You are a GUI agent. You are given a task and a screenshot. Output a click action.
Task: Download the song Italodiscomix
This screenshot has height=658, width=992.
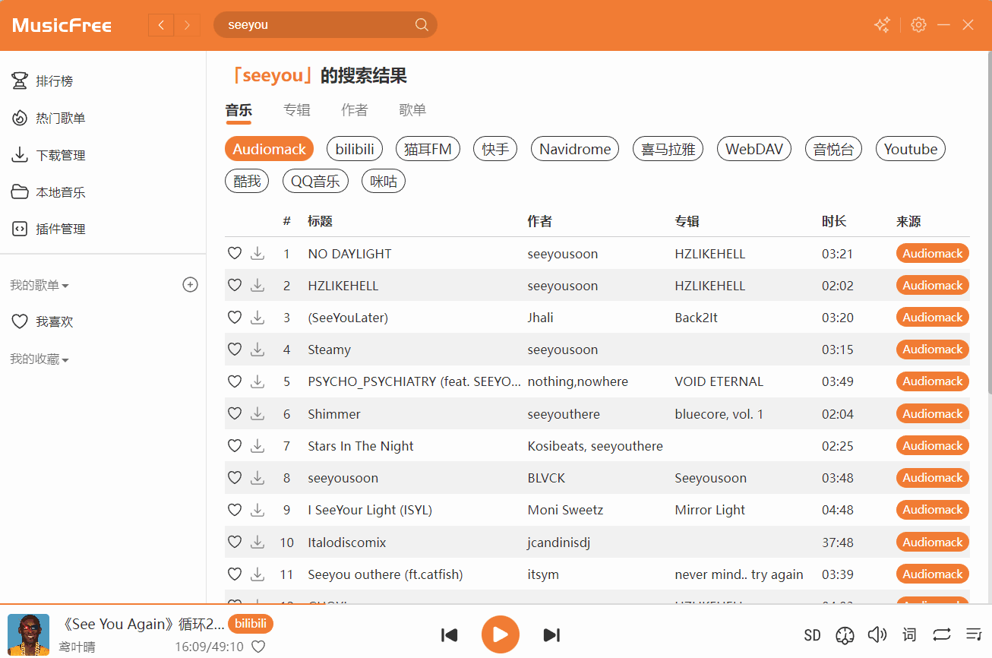pos(257,542)
